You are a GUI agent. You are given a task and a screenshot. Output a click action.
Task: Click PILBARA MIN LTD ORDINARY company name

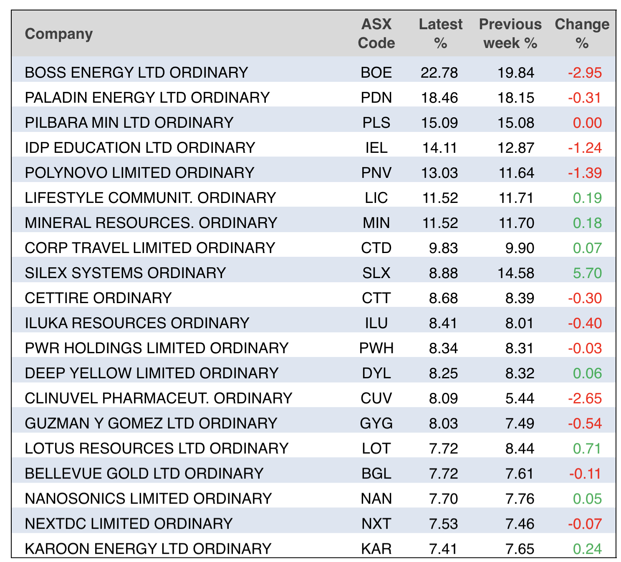point(129,123)
